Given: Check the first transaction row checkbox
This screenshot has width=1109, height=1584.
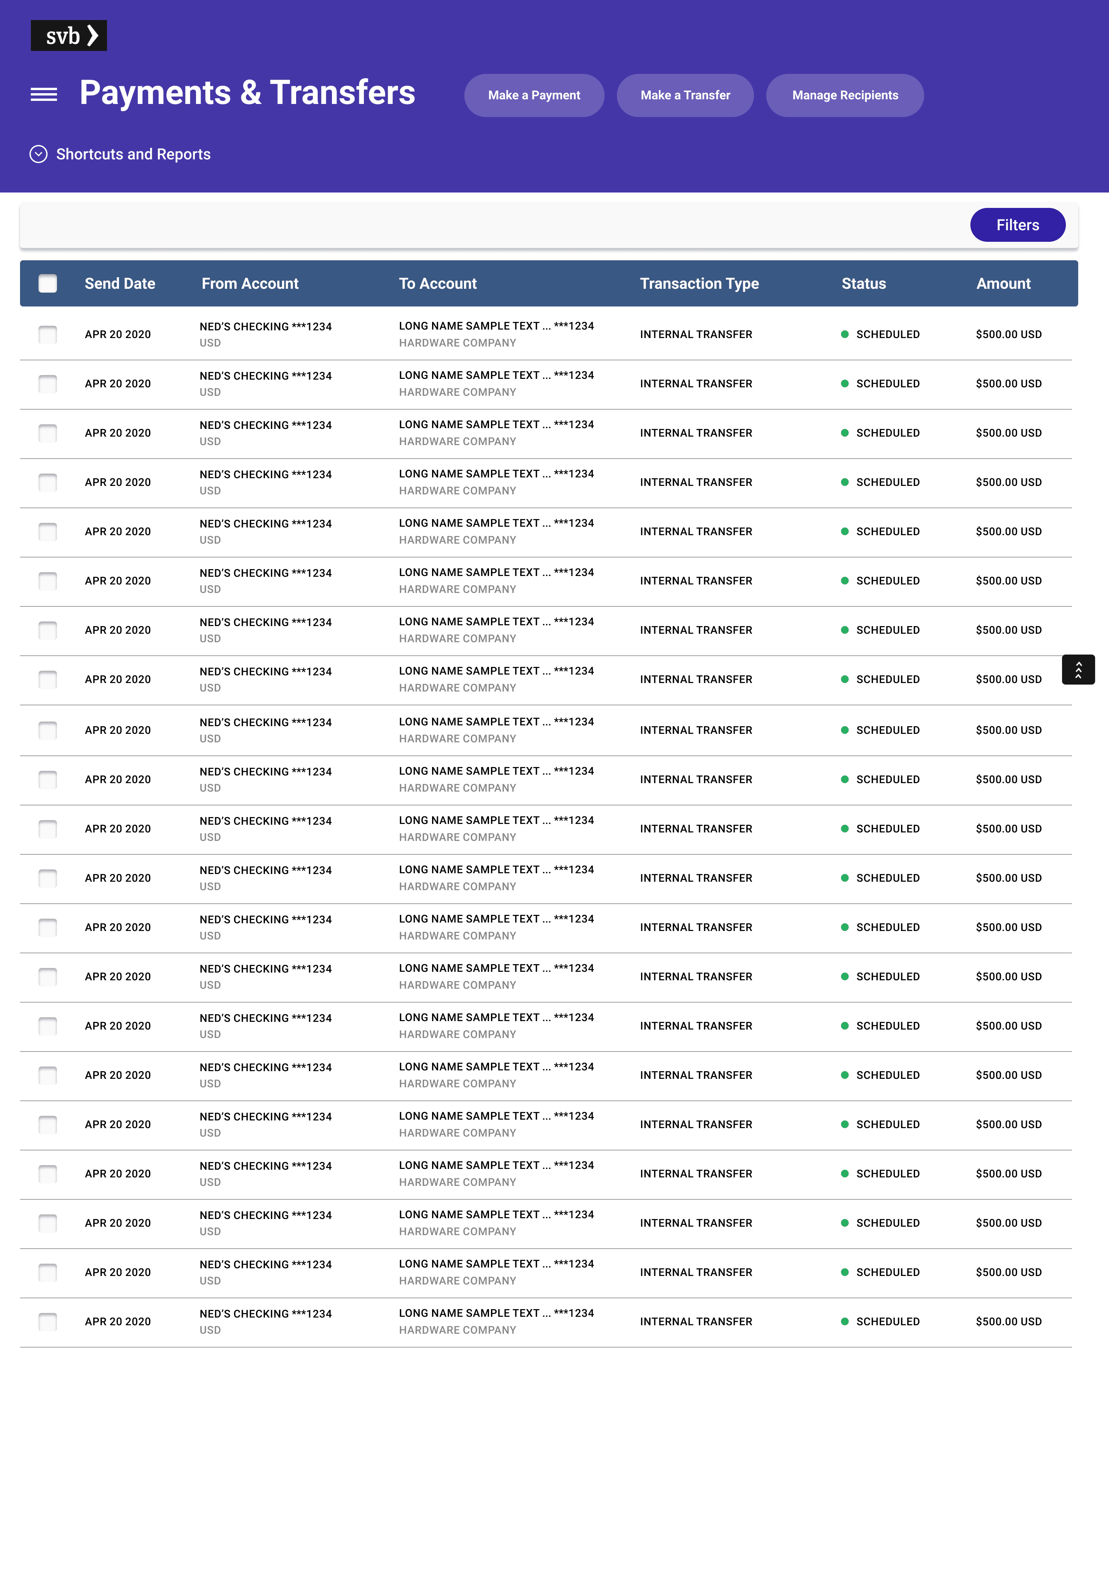Looking at the screenshot, I should pyautogui.click(x=48, y=335).
